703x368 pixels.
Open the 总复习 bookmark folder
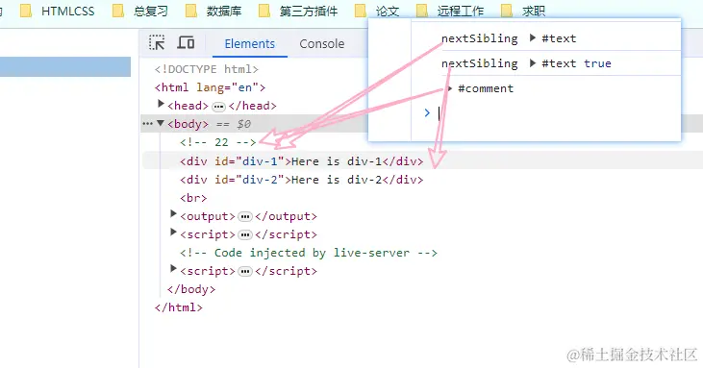140,11
